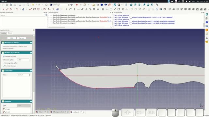This screenshot has width=209, height=117.
Task: Open draw style dropdown arrow
Action: coord(122,5)
